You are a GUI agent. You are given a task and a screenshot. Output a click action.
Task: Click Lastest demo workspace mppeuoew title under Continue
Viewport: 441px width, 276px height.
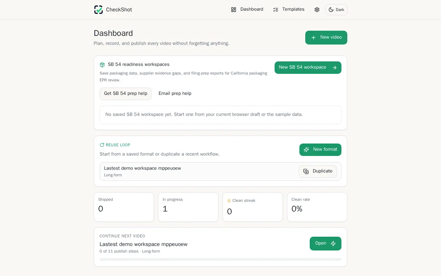pyautogui.click(x=143, y=244)
